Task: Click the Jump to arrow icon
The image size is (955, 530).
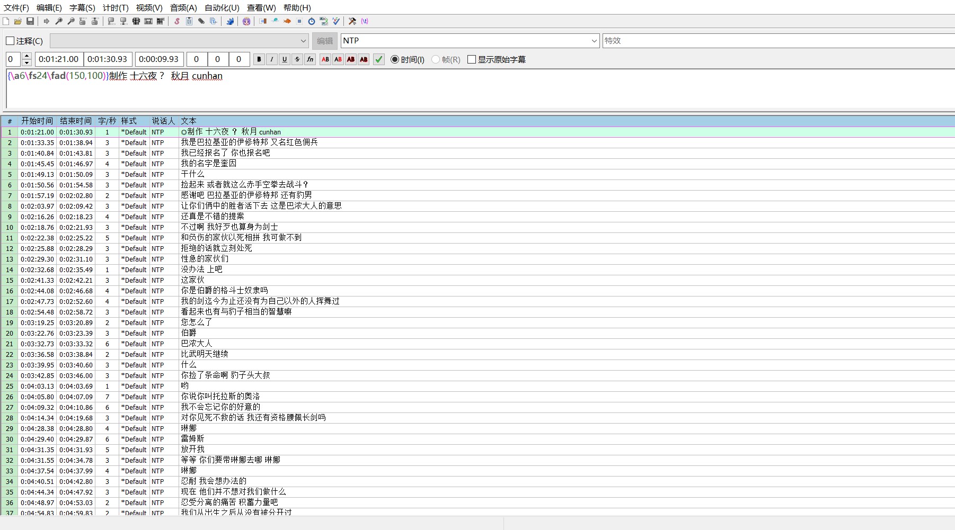Action: point(47,21)
